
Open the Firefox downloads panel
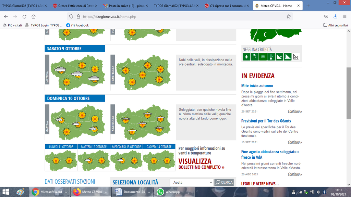(335, 16)
